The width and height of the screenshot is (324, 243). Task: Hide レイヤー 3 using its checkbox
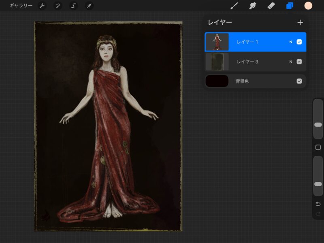tap(299, 62)
